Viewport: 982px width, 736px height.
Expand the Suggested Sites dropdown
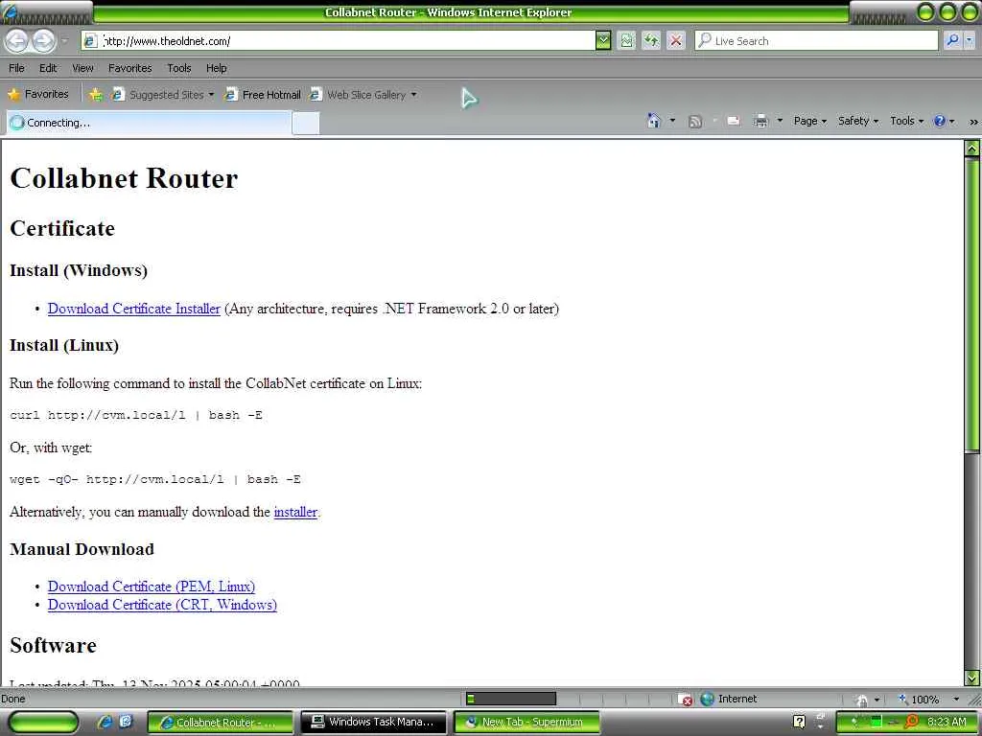point(211,95)
